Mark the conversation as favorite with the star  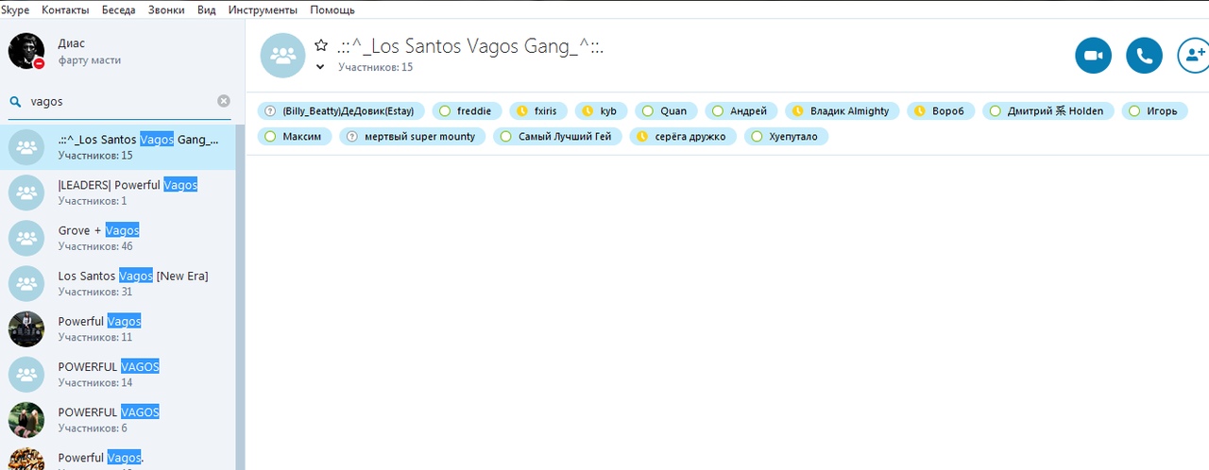click(x=321, y=46)
